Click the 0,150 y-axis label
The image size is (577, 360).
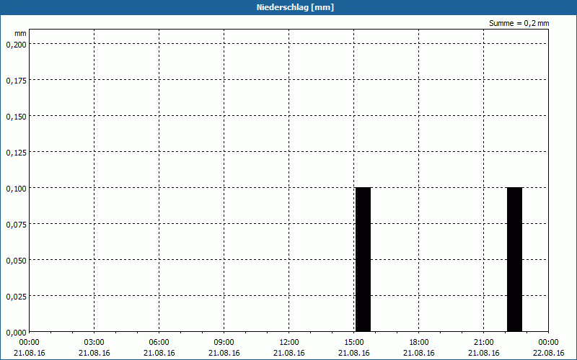coord(16,116)
